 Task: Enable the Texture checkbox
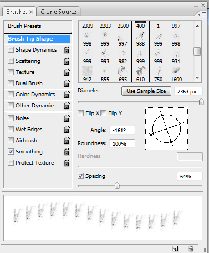pos(11,72)
